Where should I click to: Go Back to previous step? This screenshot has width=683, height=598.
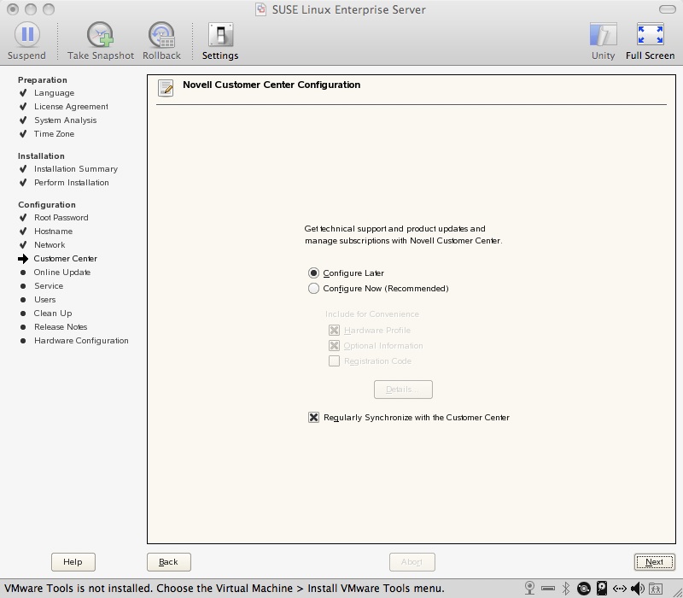(168, 562)
